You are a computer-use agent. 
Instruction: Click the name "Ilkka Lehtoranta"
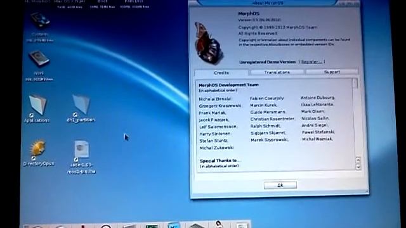(x=317, y=104)
